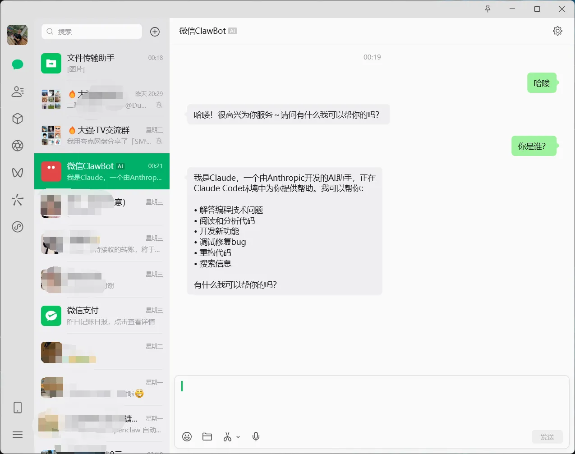Image resolution: width=575 pixels, height=454 pixels.
Task: Click the emoji smiley icon
Action: tap(187, 436)
